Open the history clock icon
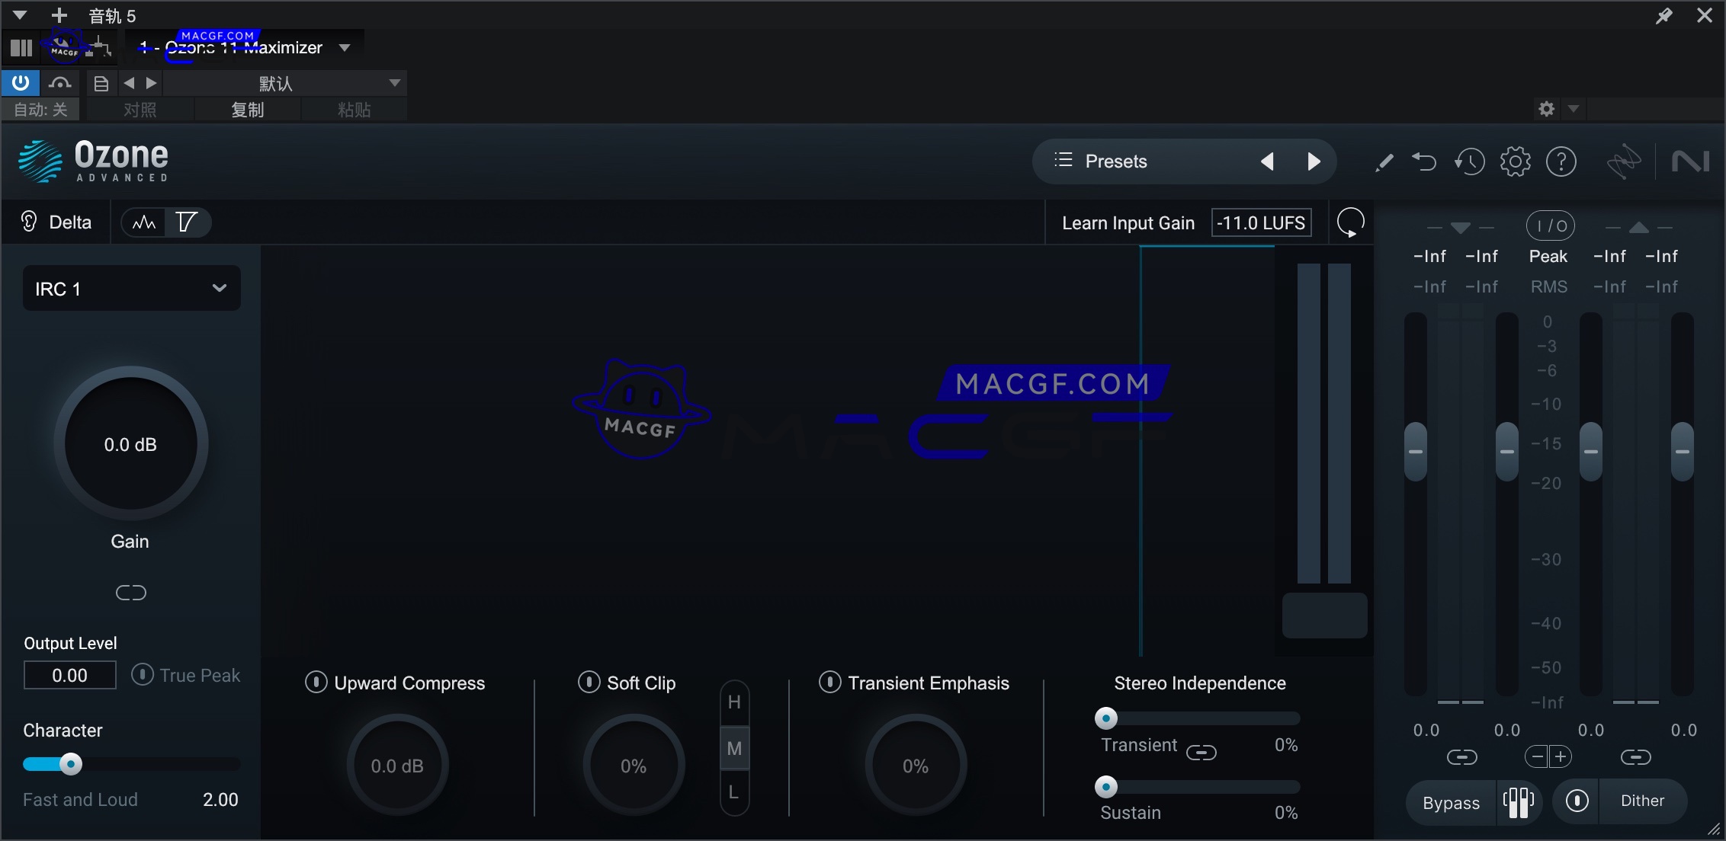This screenshot has width=1726, height=841. (x=1470, y=161)
